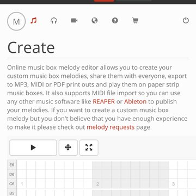Select the E6 note row label
The image size is (196, 196).
click(x=12, y=165)
